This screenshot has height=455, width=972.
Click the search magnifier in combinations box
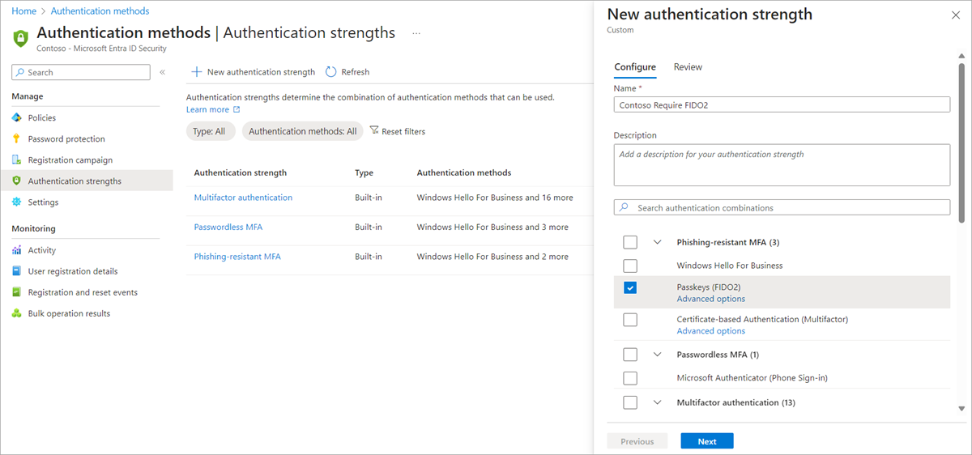pyautogui.click(x=624, y=208)
